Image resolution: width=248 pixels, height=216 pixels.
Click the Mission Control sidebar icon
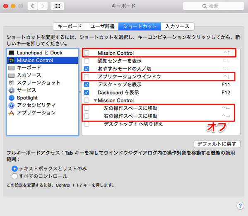12,61
